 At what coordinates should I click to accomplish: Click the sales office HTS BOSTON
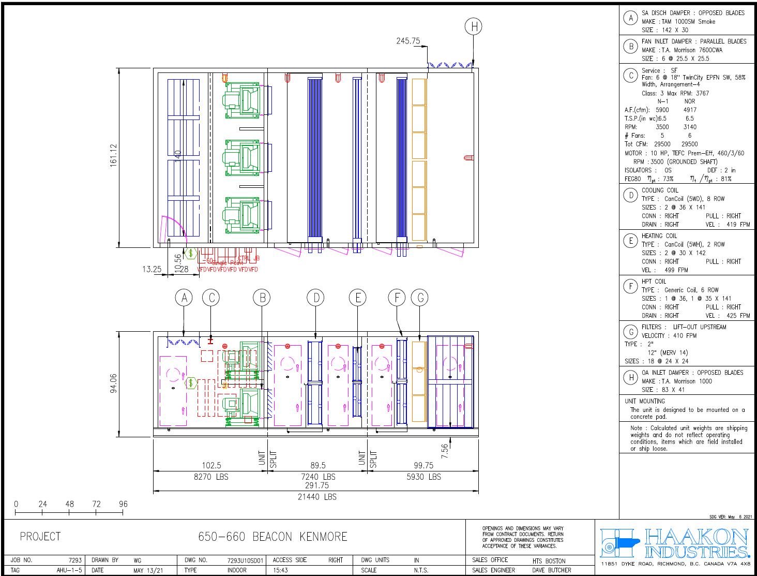click(549, 561)
